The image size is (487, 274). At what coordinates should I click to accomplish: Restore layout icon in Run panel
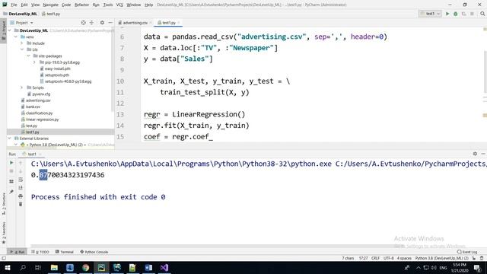(x=11, y=181)
